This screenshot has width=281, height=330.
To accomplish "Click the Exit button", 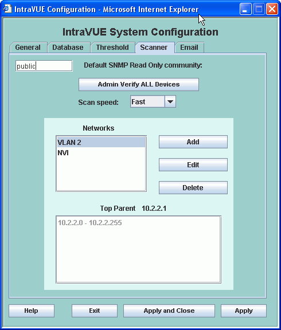I will pyautogui.click(x=95, y=311).
